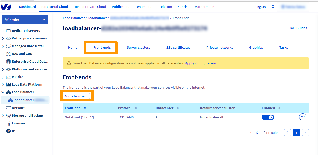
Task: Open the OVHcloud home via logo icon
Action: 6,7
